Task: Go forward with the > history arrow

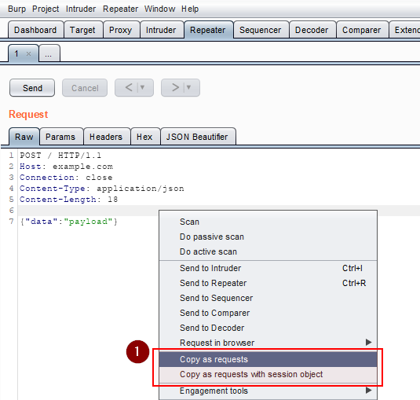Action: [x=175, y=87]
